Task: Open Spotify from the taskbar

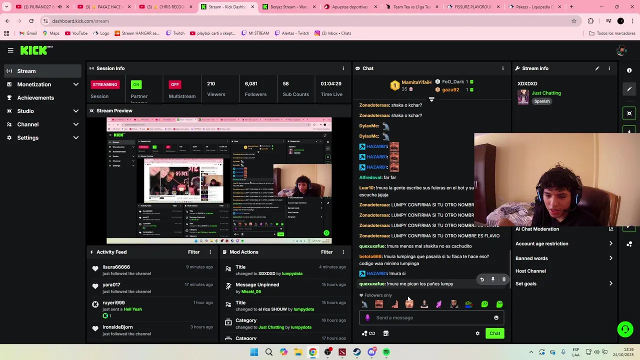Action: click(x=386, y=352)
